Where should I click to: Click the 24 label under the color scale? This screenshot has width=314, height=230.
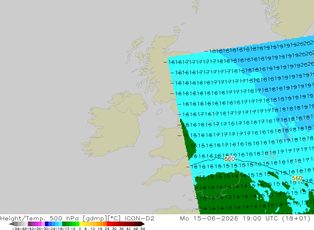pos(107,229)
